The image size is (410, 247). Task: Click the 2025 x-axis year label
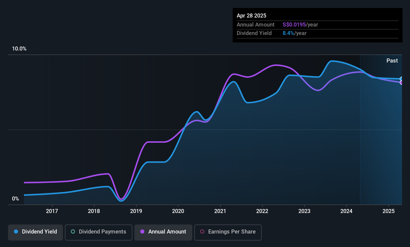click(389, 211)
